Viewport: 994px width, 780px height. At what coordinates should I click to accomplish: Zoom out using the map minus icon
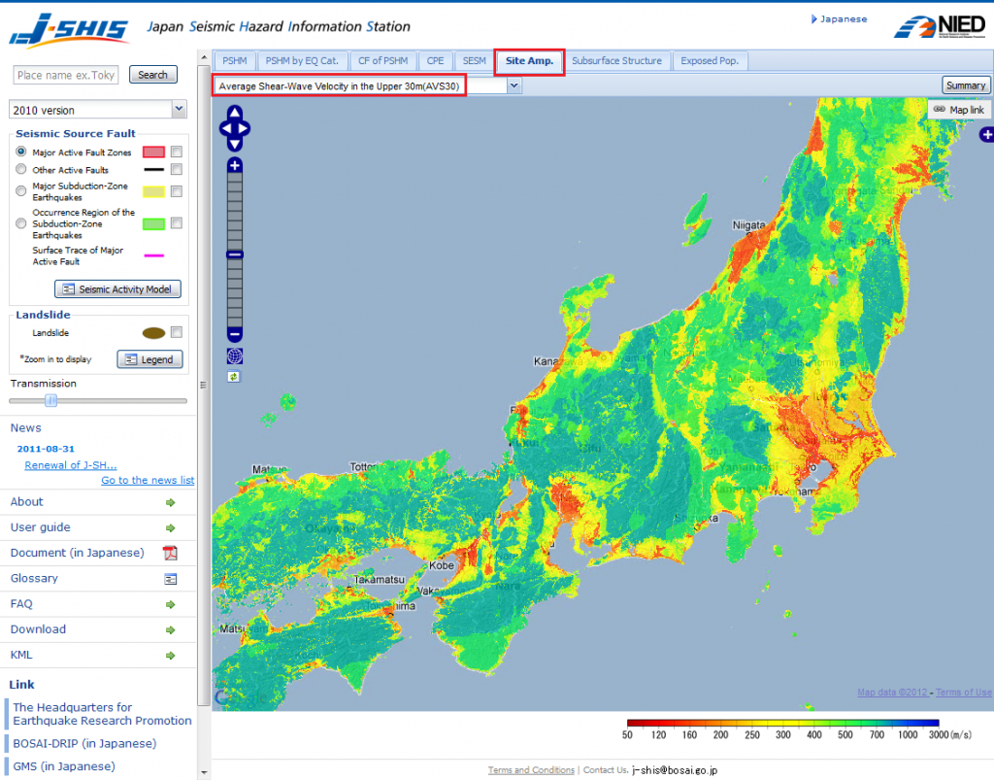click(x=234, y=334)
